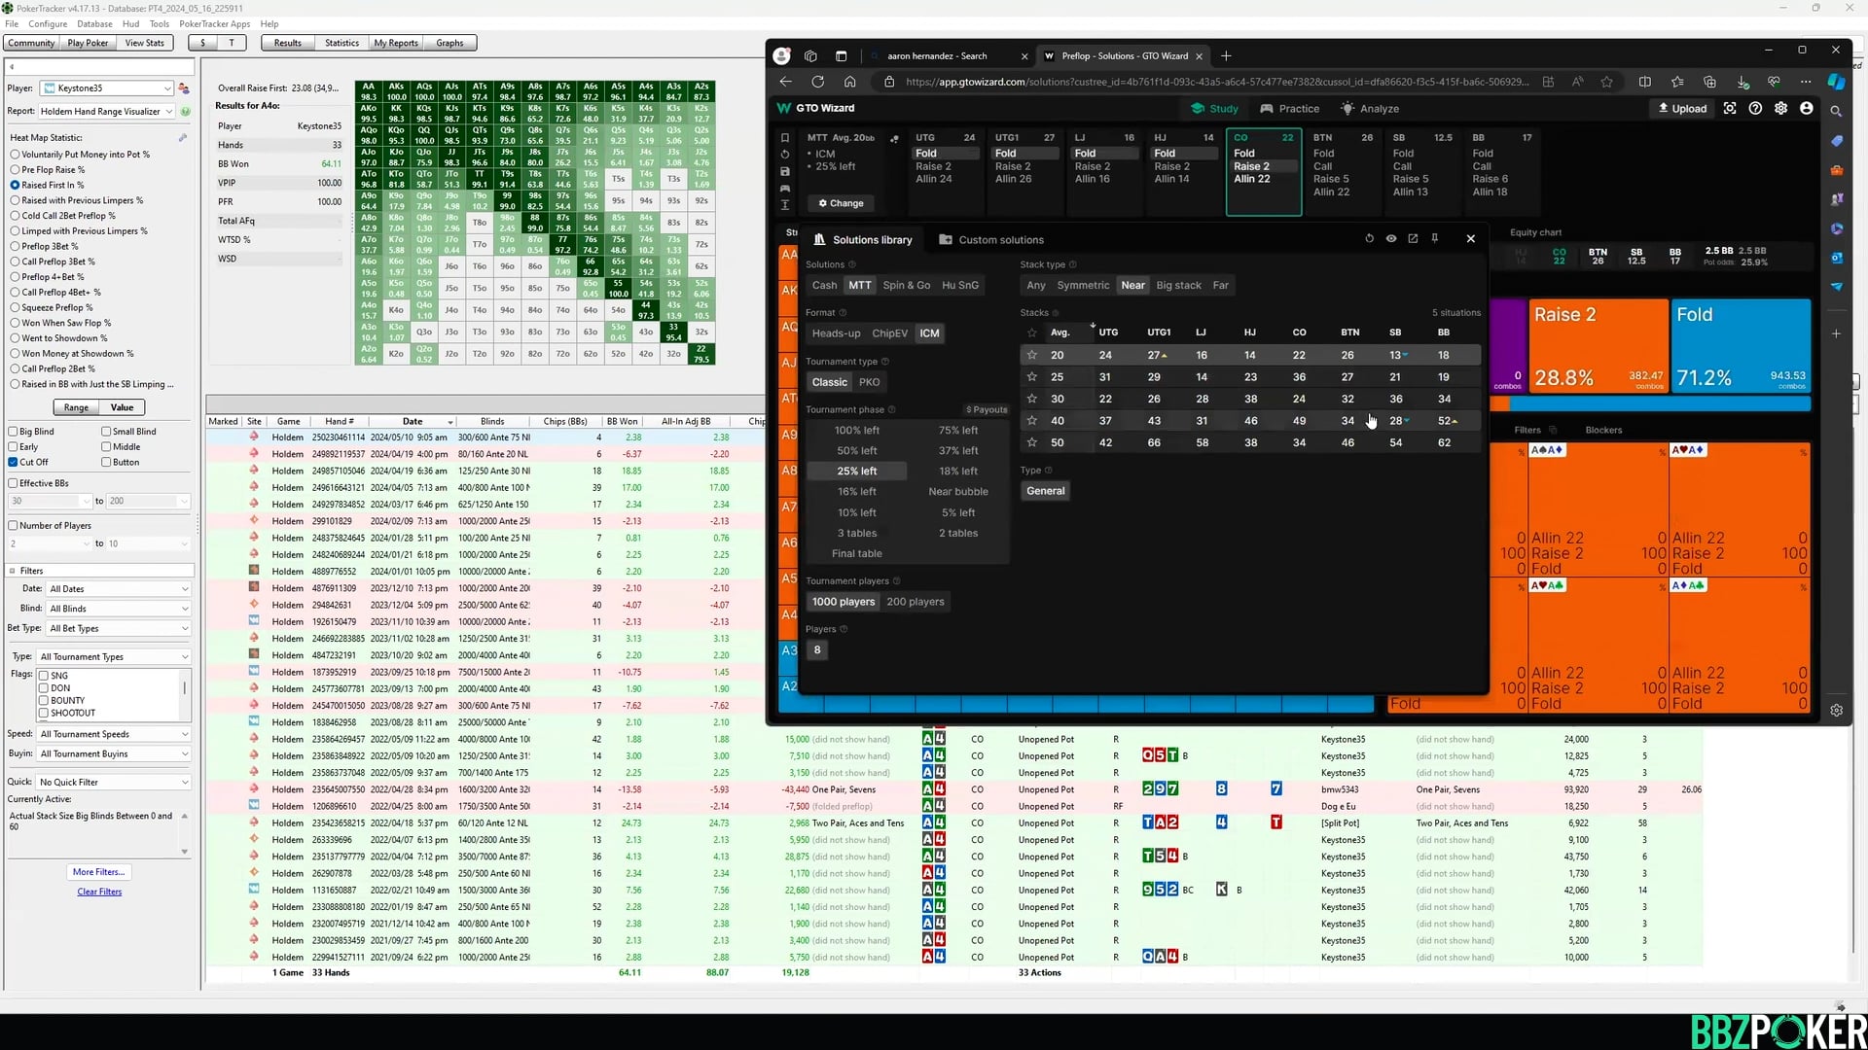Select Voluntarily Put Money into Pot radio

point(15,155)
